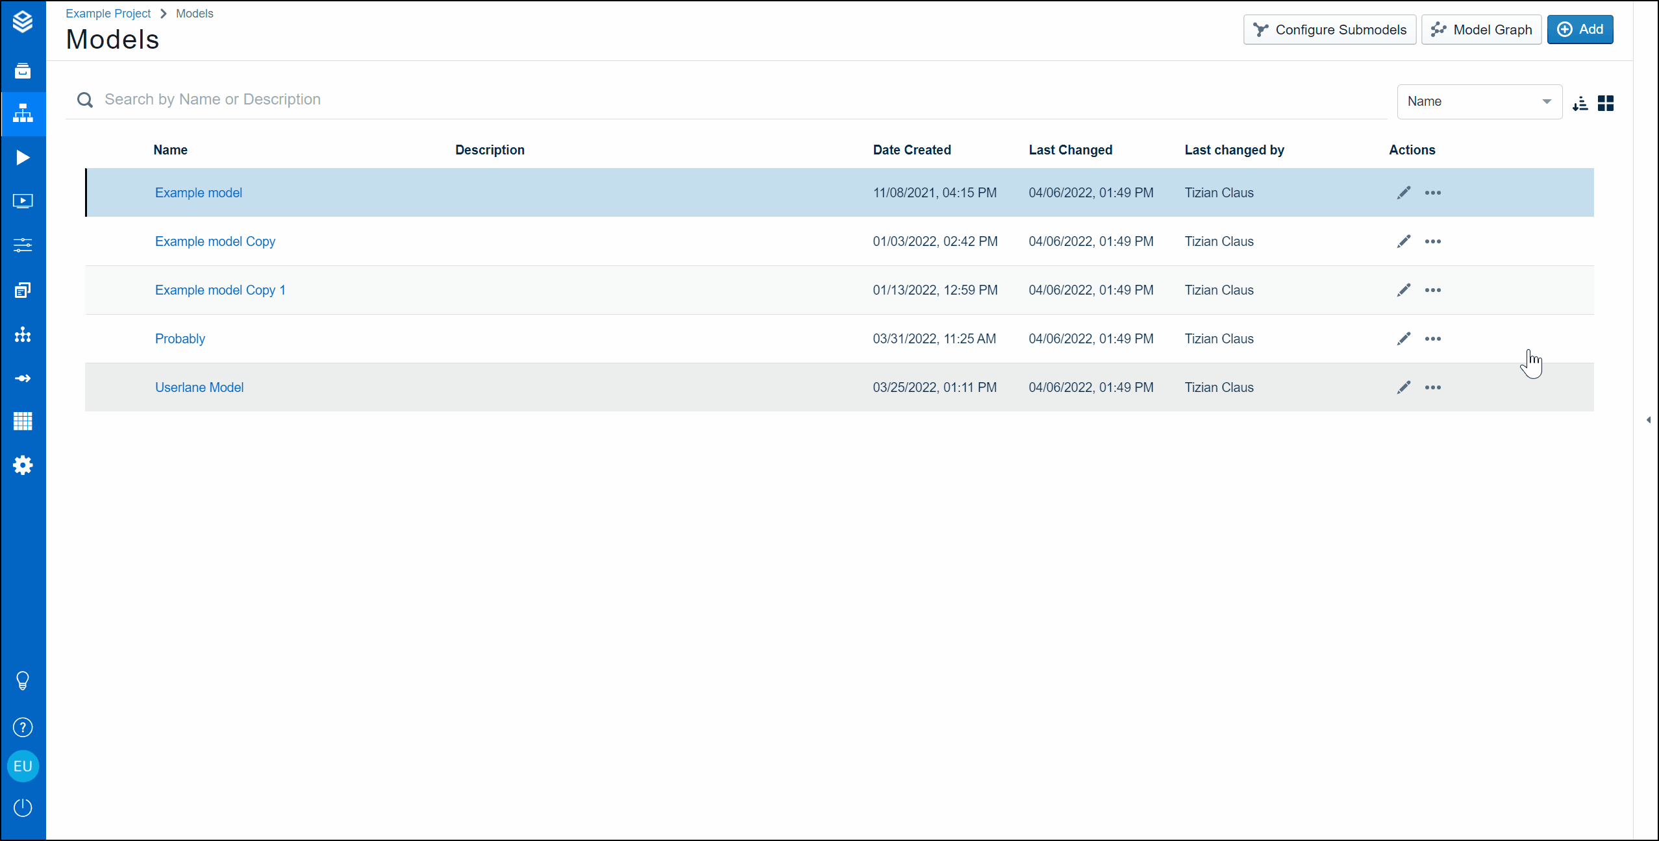Click the power logout icon
This screenshot has height=841, width=1659.
pos(23,808)
